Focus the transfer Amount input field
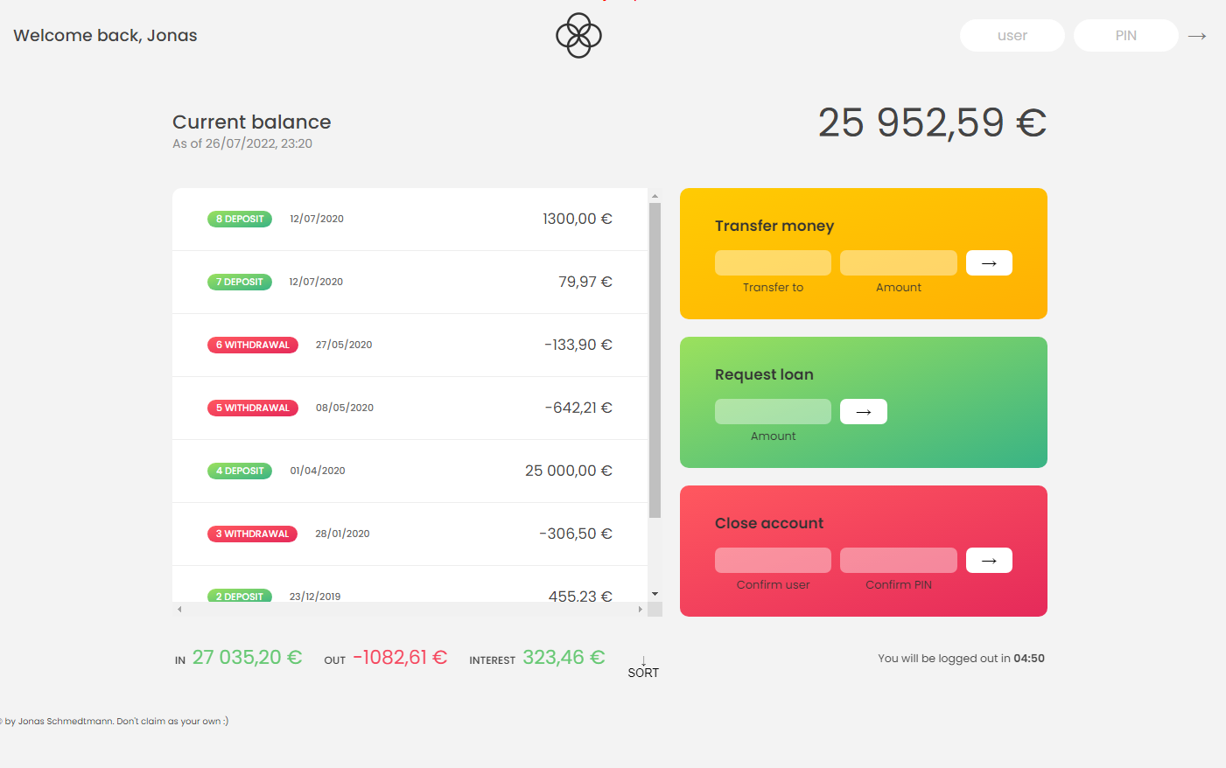The image size is (1226, 768). (899, 263)
